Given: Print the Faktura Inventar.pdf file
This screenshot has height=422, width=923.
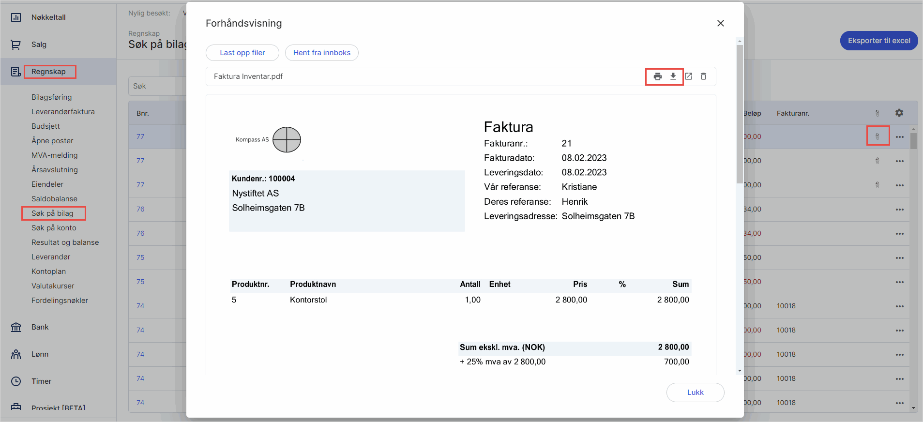Looking at the screenshot, I should click(657, 76).
